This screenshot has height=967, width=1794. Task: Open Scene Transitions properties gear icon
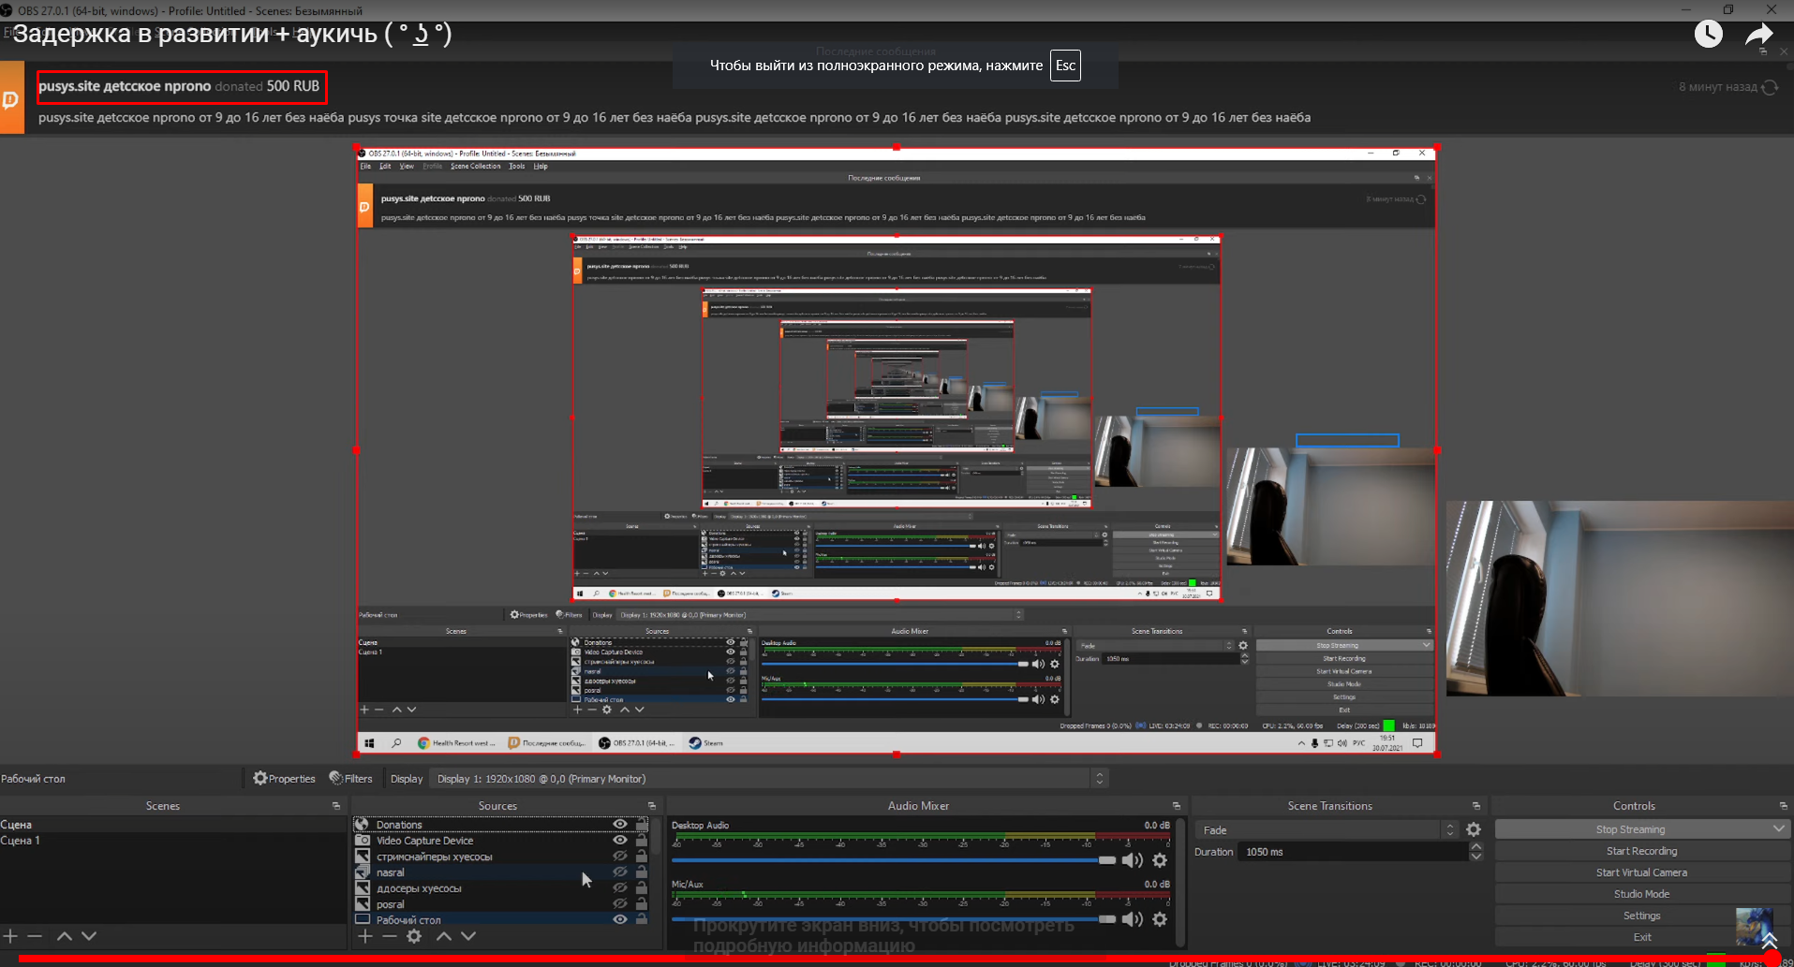(x=1474, y=829)
